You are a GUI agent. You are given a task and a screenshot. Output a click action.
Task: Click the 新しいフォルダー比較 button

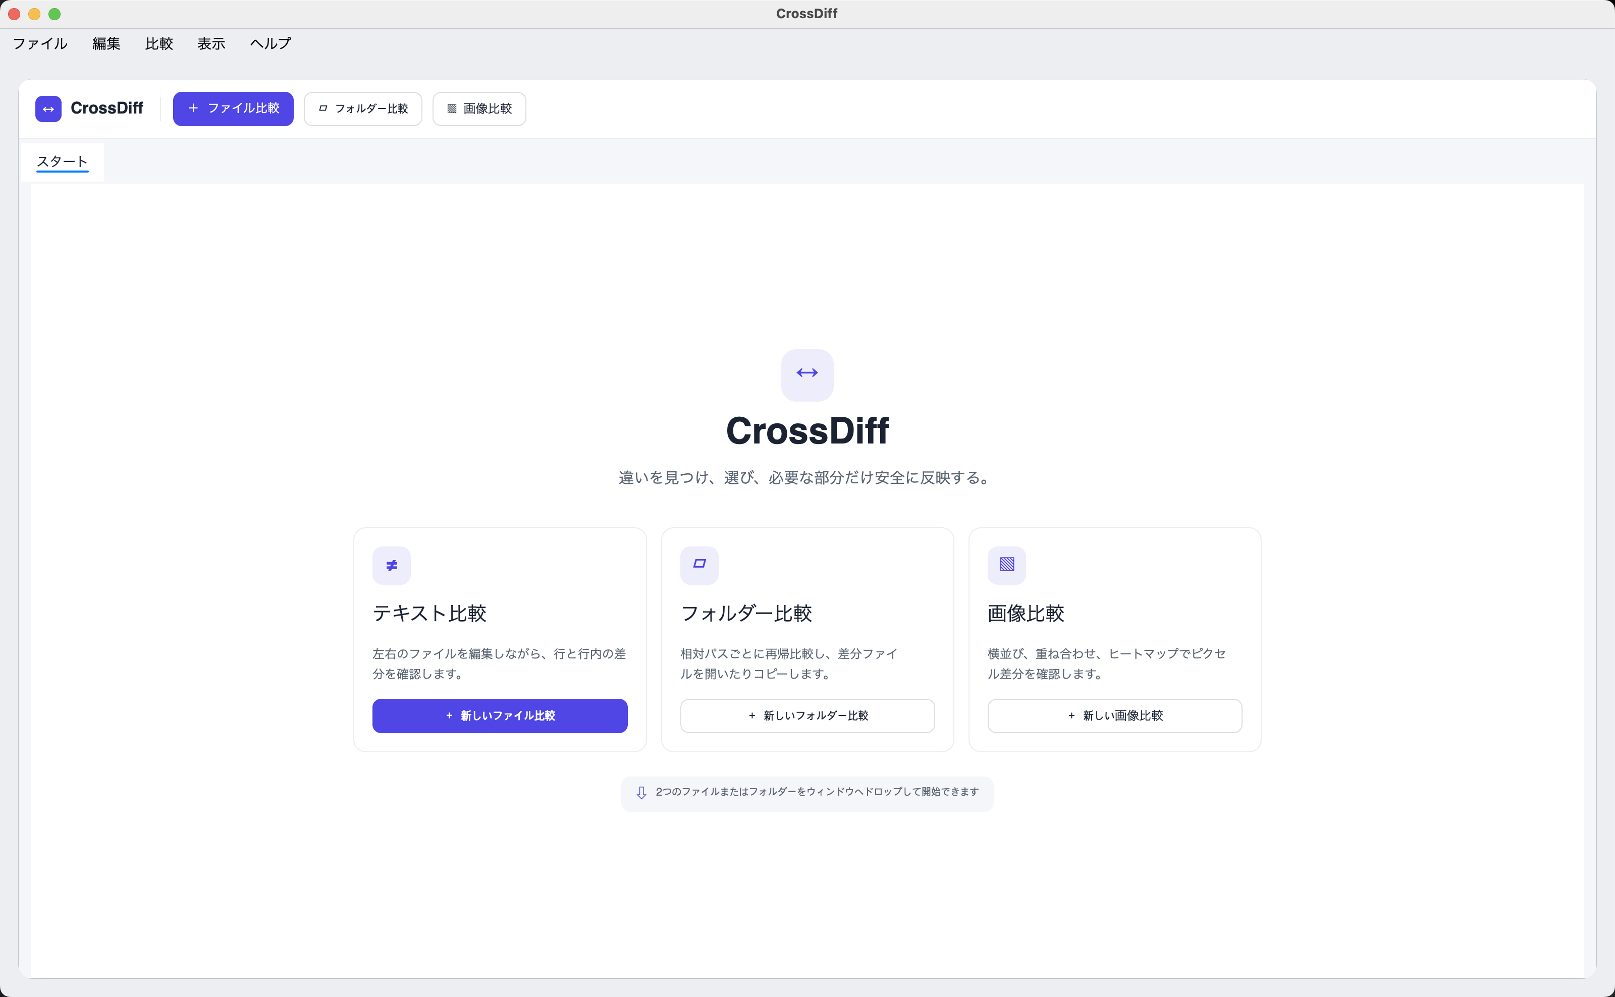(807, 715)
